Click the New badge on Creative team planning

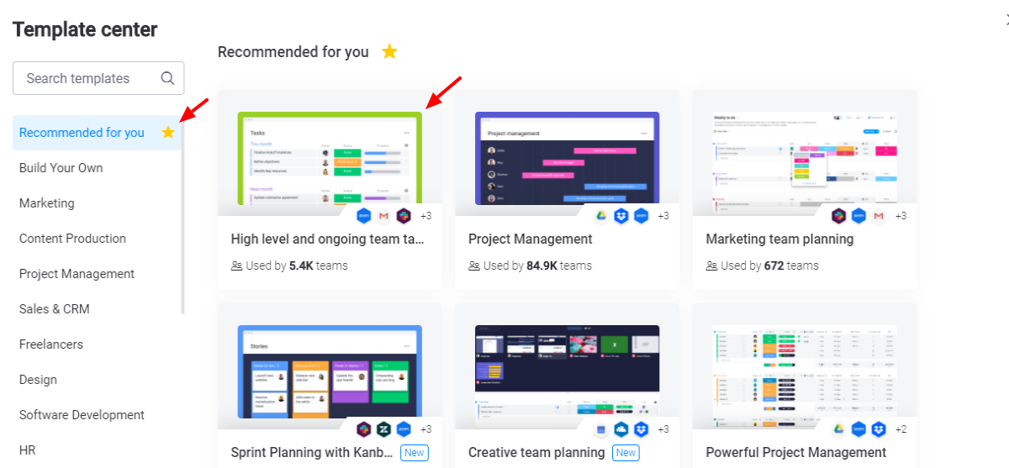pos(626,453)
